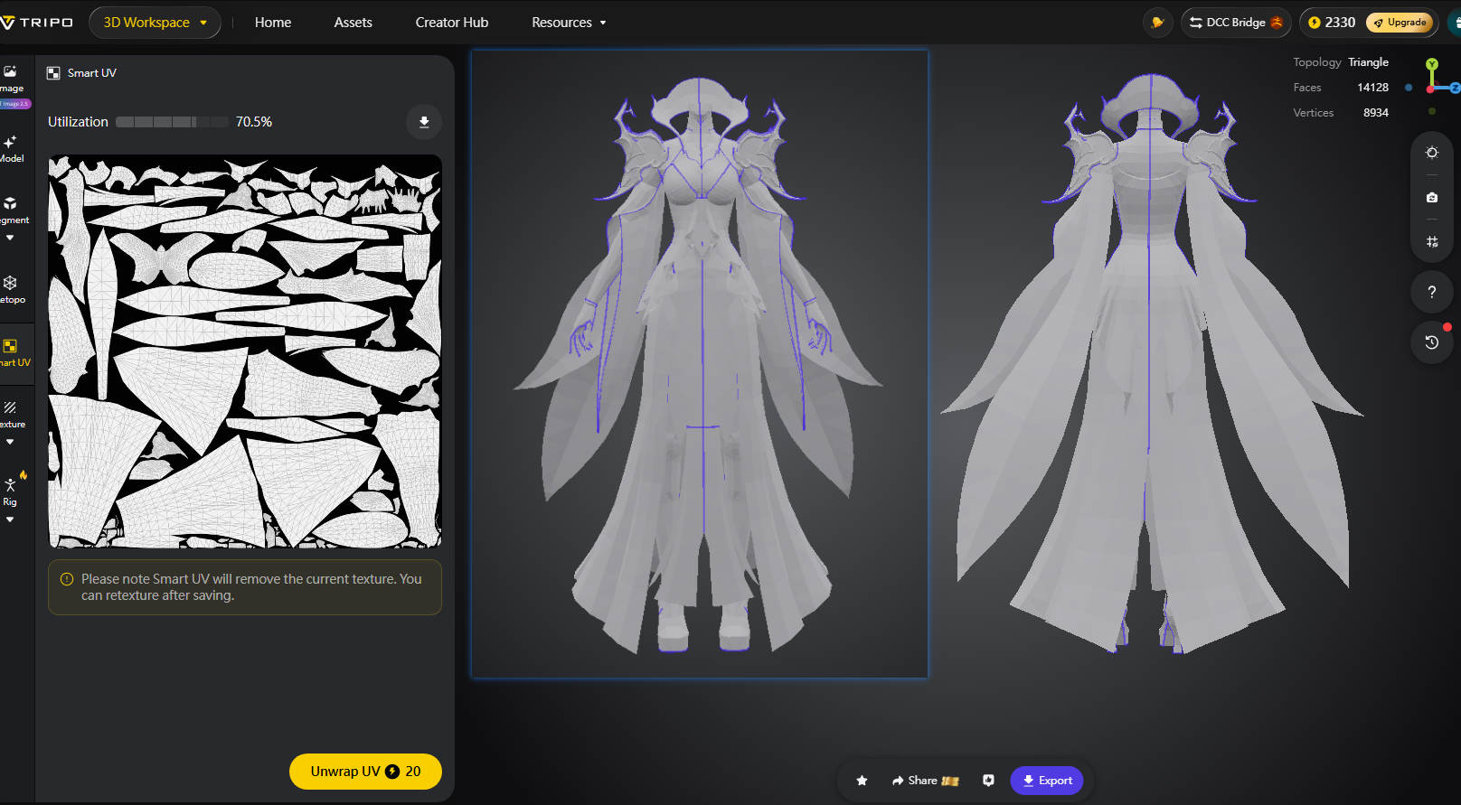Expand the Segment options arrow

[10, 239]
